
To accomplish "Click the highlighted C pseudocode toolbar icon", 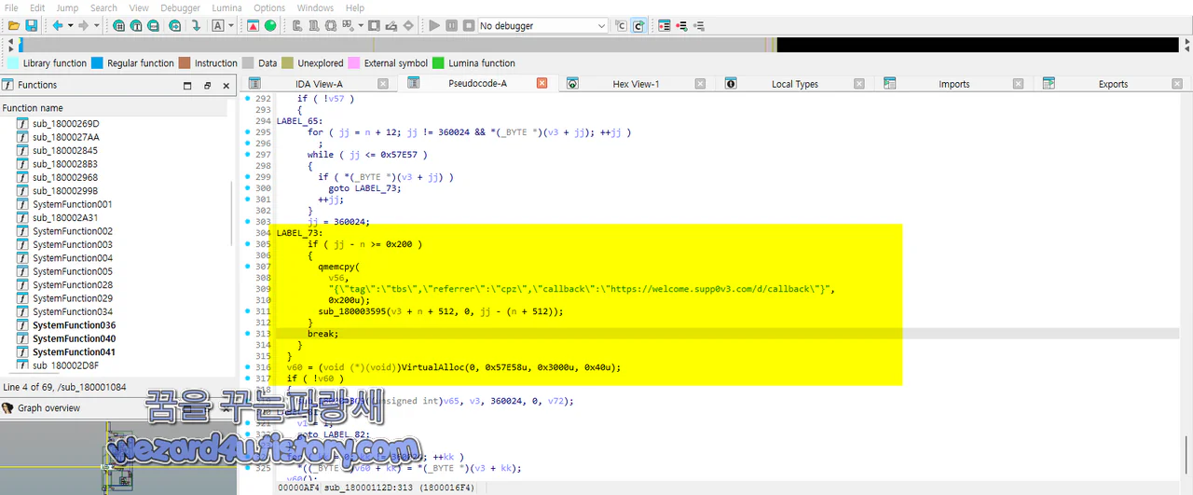I will pos(638,26).
